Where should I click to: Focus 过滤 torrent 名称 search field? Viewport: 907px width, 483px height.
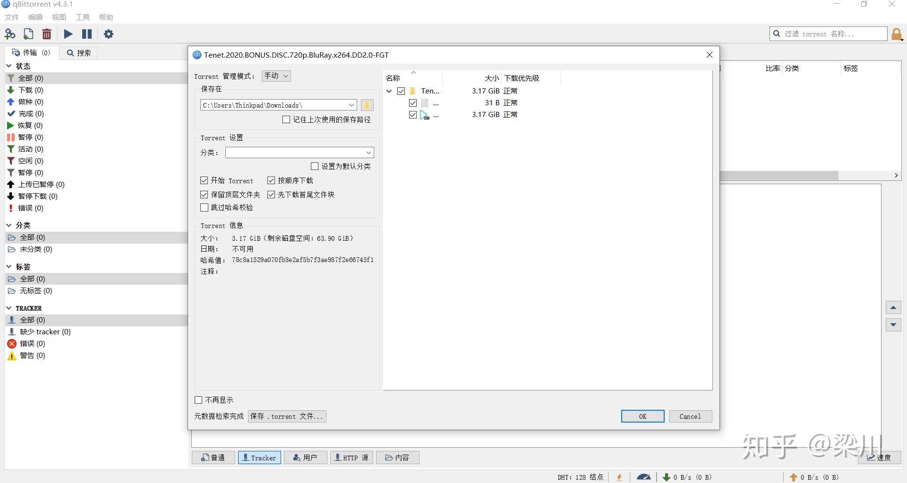coord(829,34)
